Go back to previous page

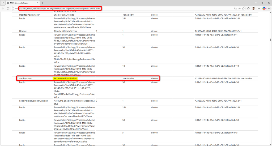click(3, 8)
